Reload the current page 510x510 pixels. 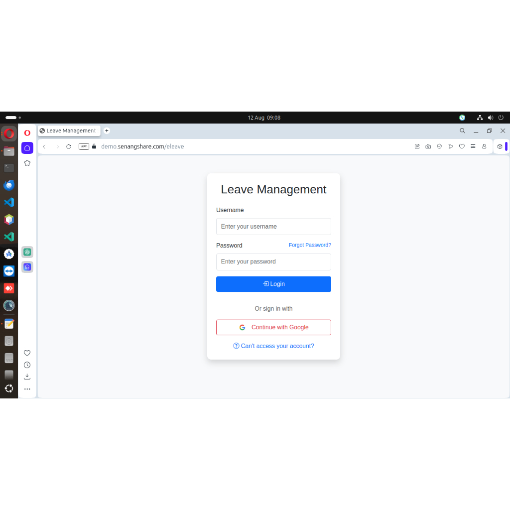[x=69, y=146]
